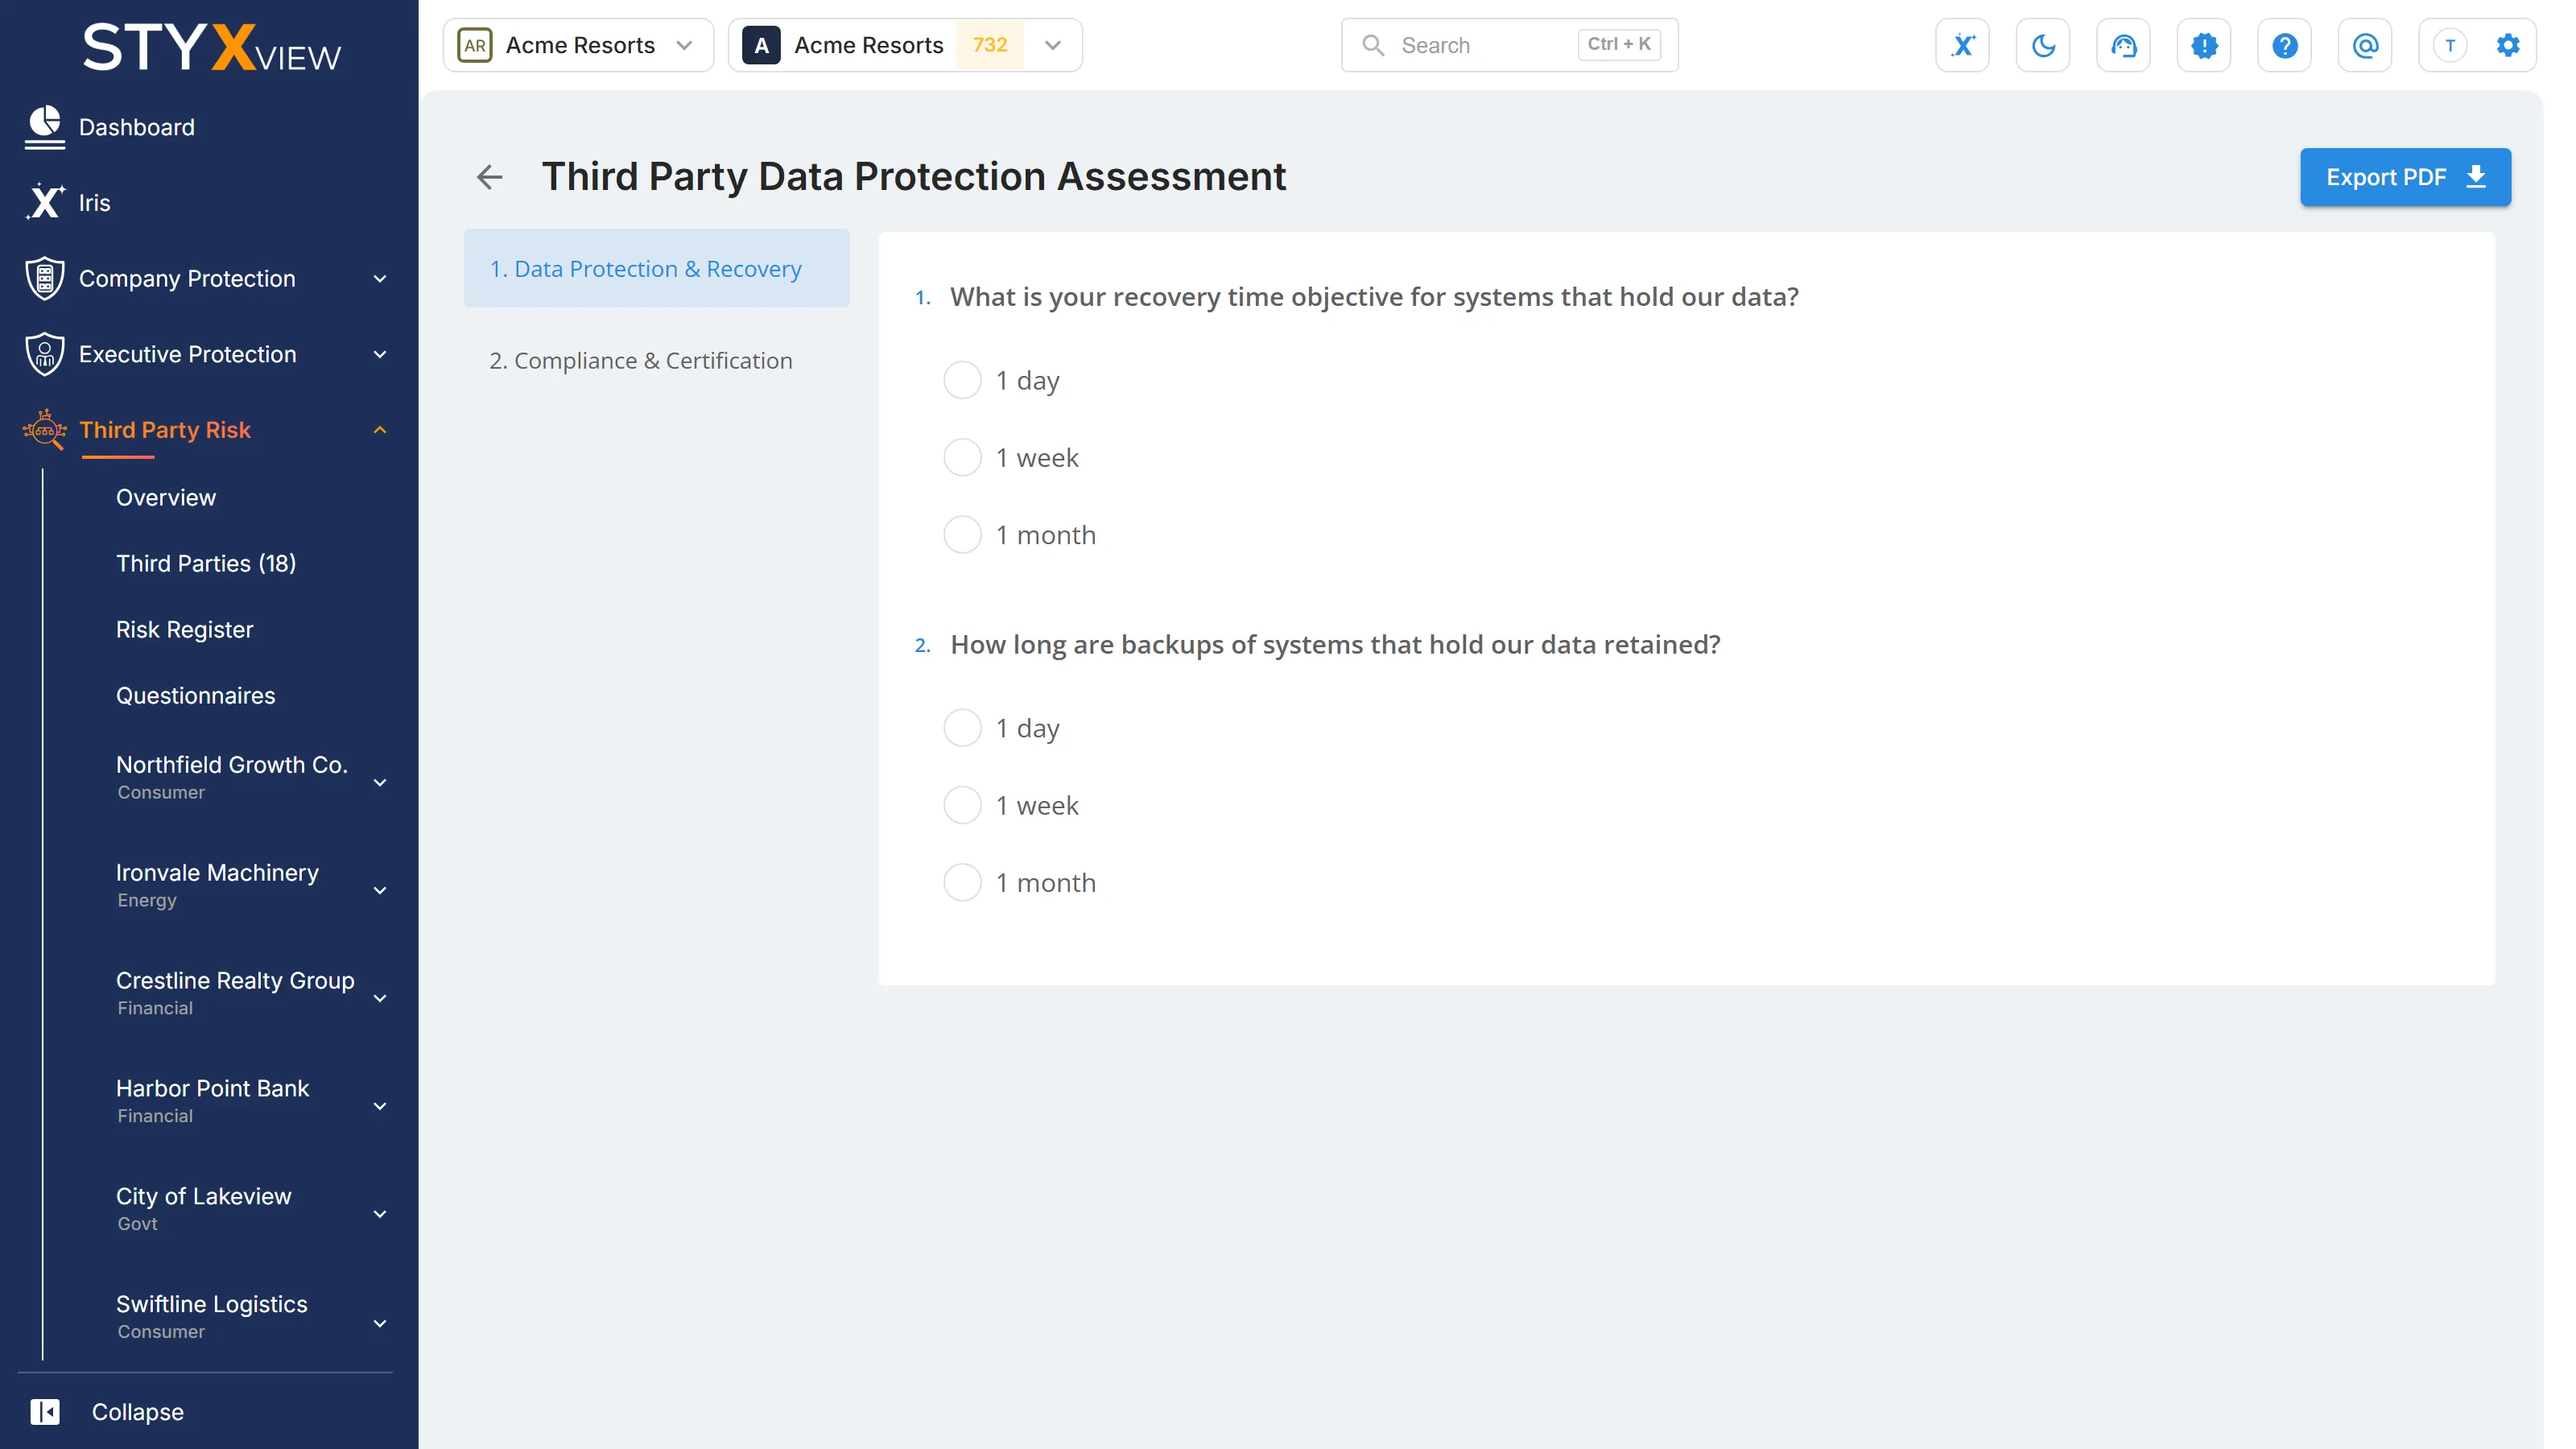Click the Executive Protection shield icon
This screenshot has width=2576, height=1449.
(x=44, y=354)
